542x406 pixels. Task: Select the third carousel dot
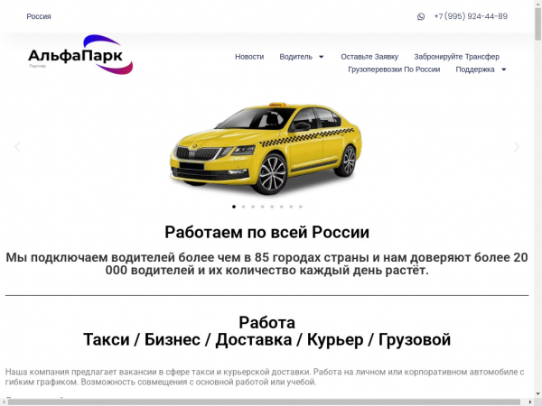point(253,207)
